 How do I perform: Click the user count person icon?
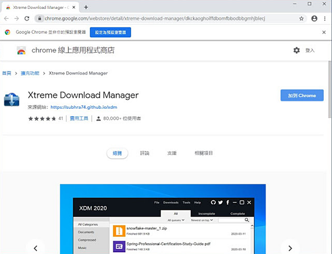[x=98, y=119]
